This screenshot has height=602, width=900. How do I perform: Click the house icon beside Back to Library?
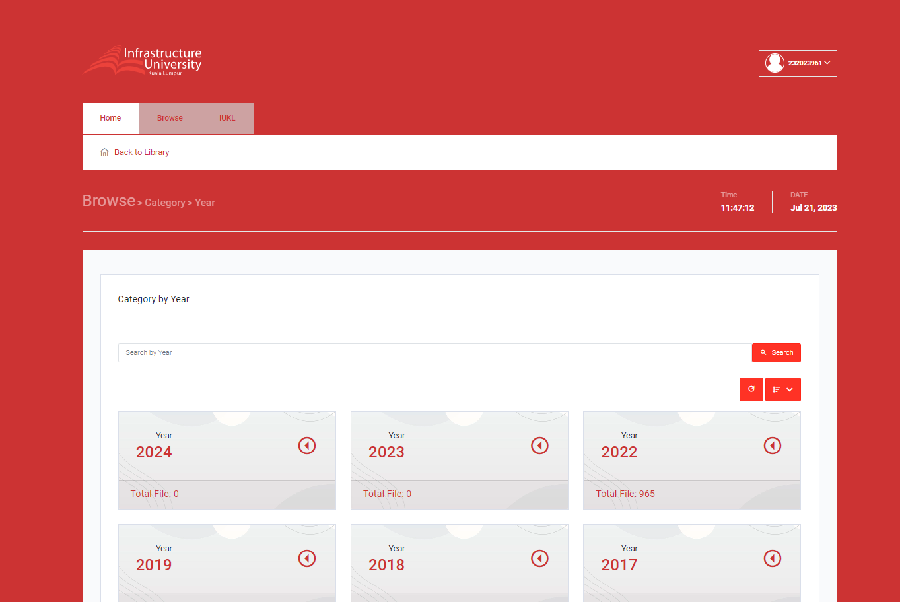click(104, 152)
